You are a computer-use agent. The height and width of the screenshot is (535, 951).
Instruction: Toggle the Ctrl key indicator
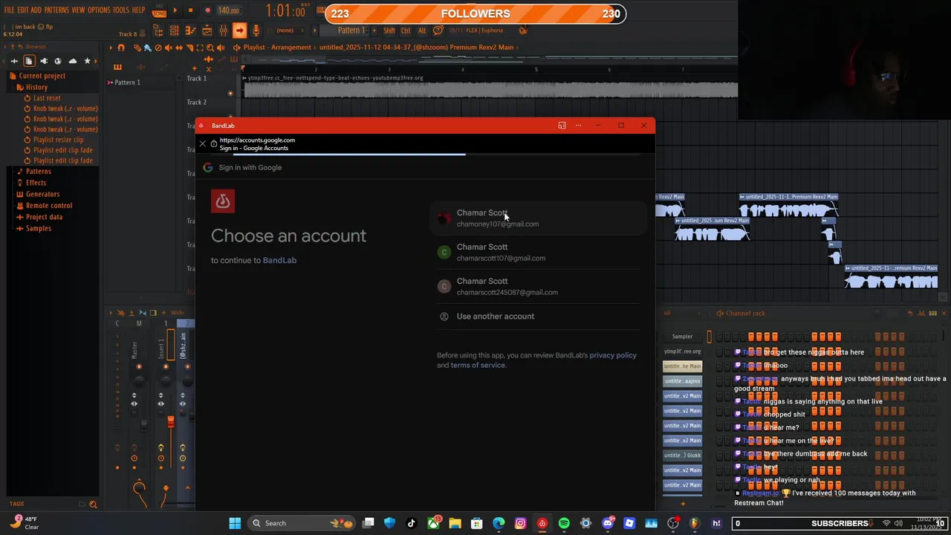point(406,30)
